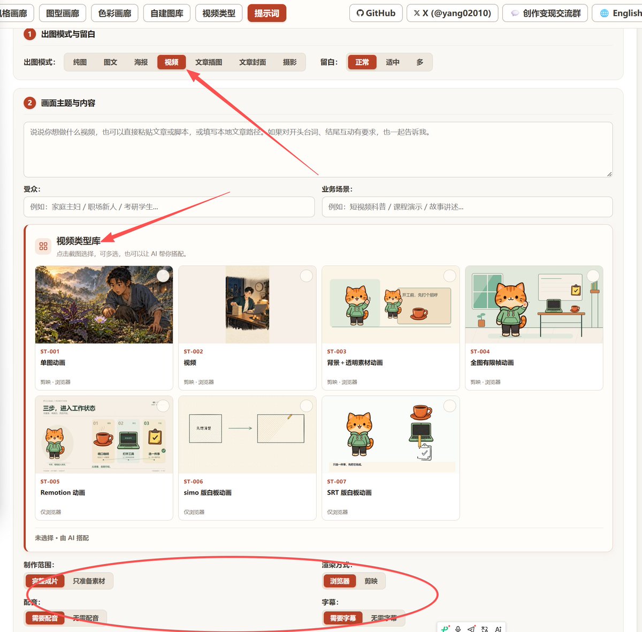Select 图文 output mode

[111, 62]
